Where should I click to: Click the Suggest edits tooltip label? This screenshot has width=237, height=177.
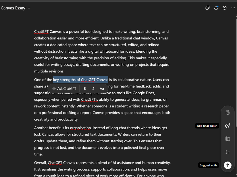click(209, 165)
